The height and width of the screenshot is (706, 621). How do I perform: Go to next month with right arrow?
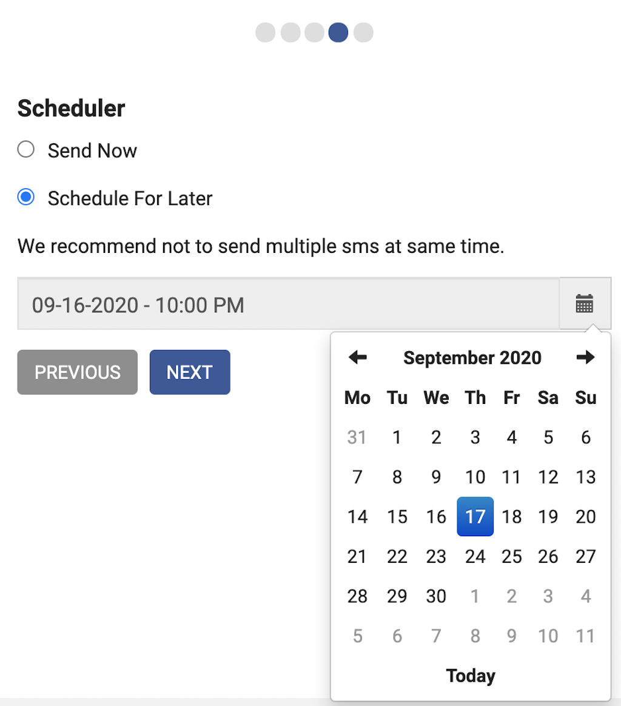pyautogui.click(x=585, y=358)
